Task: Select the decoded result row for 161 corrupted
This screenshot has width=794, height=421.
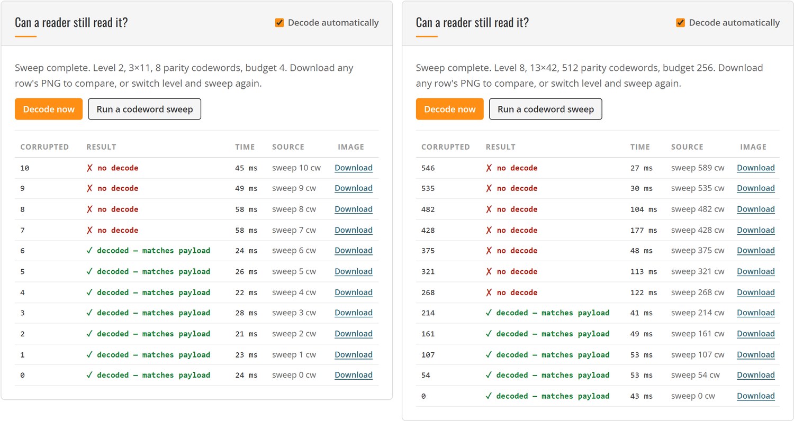Action: [x=598, y=334]
